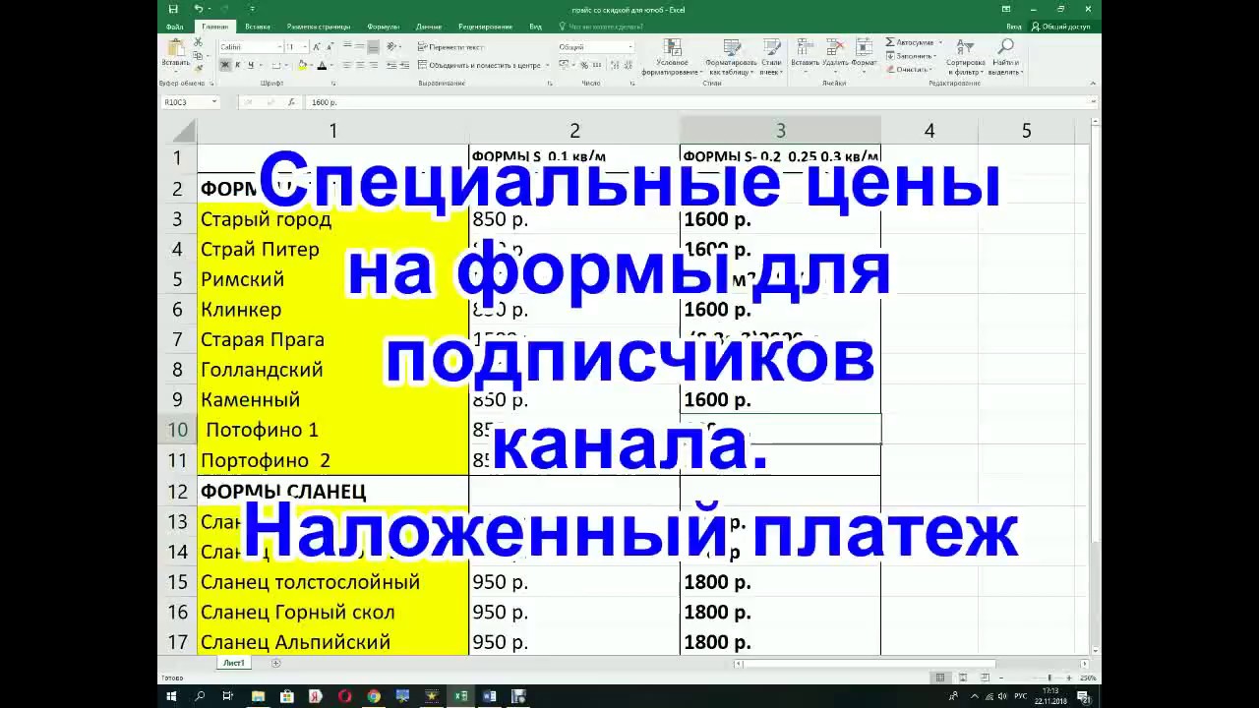The width and height of the screenshot is (1259, 708).
Task: Switch to Page Layout view in status bar
Action: (x=961, y=678)
